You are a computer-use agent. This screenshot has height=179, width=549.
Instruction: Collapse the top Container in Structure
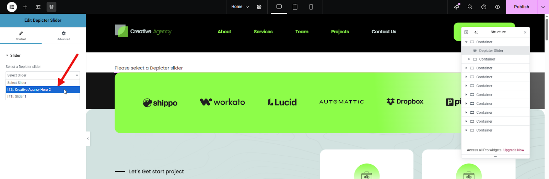(x=466, y=42)
